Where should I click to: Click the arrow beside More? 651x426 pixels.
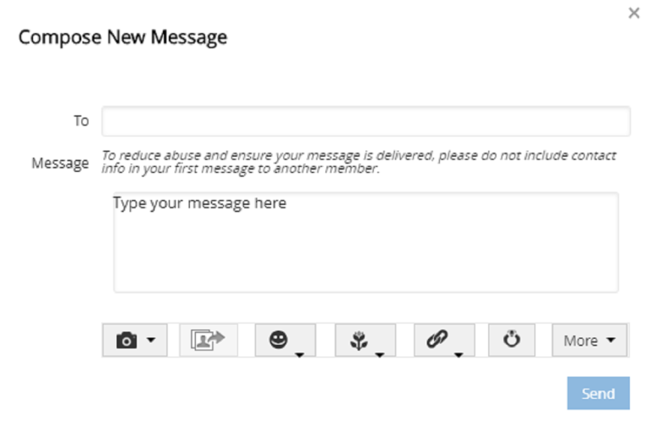611,340
